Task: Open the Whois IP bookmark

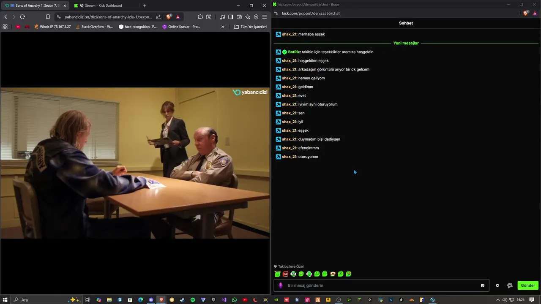Action: 52,27
